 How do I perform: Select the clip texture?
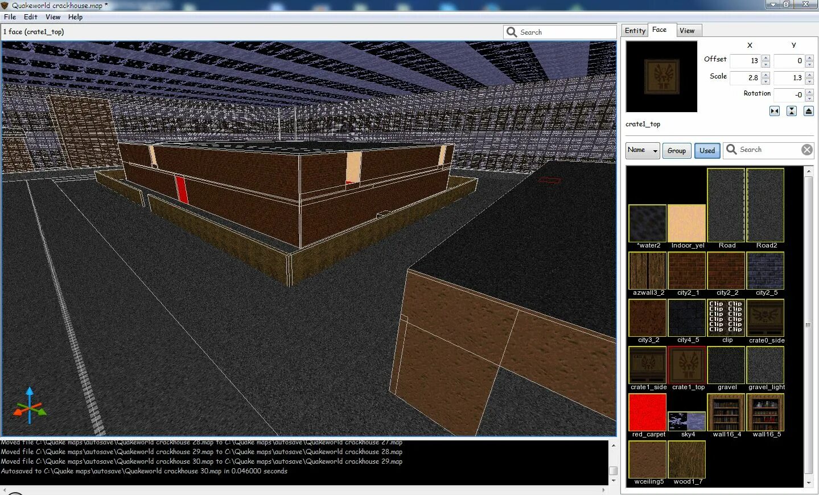pos(726,317)
